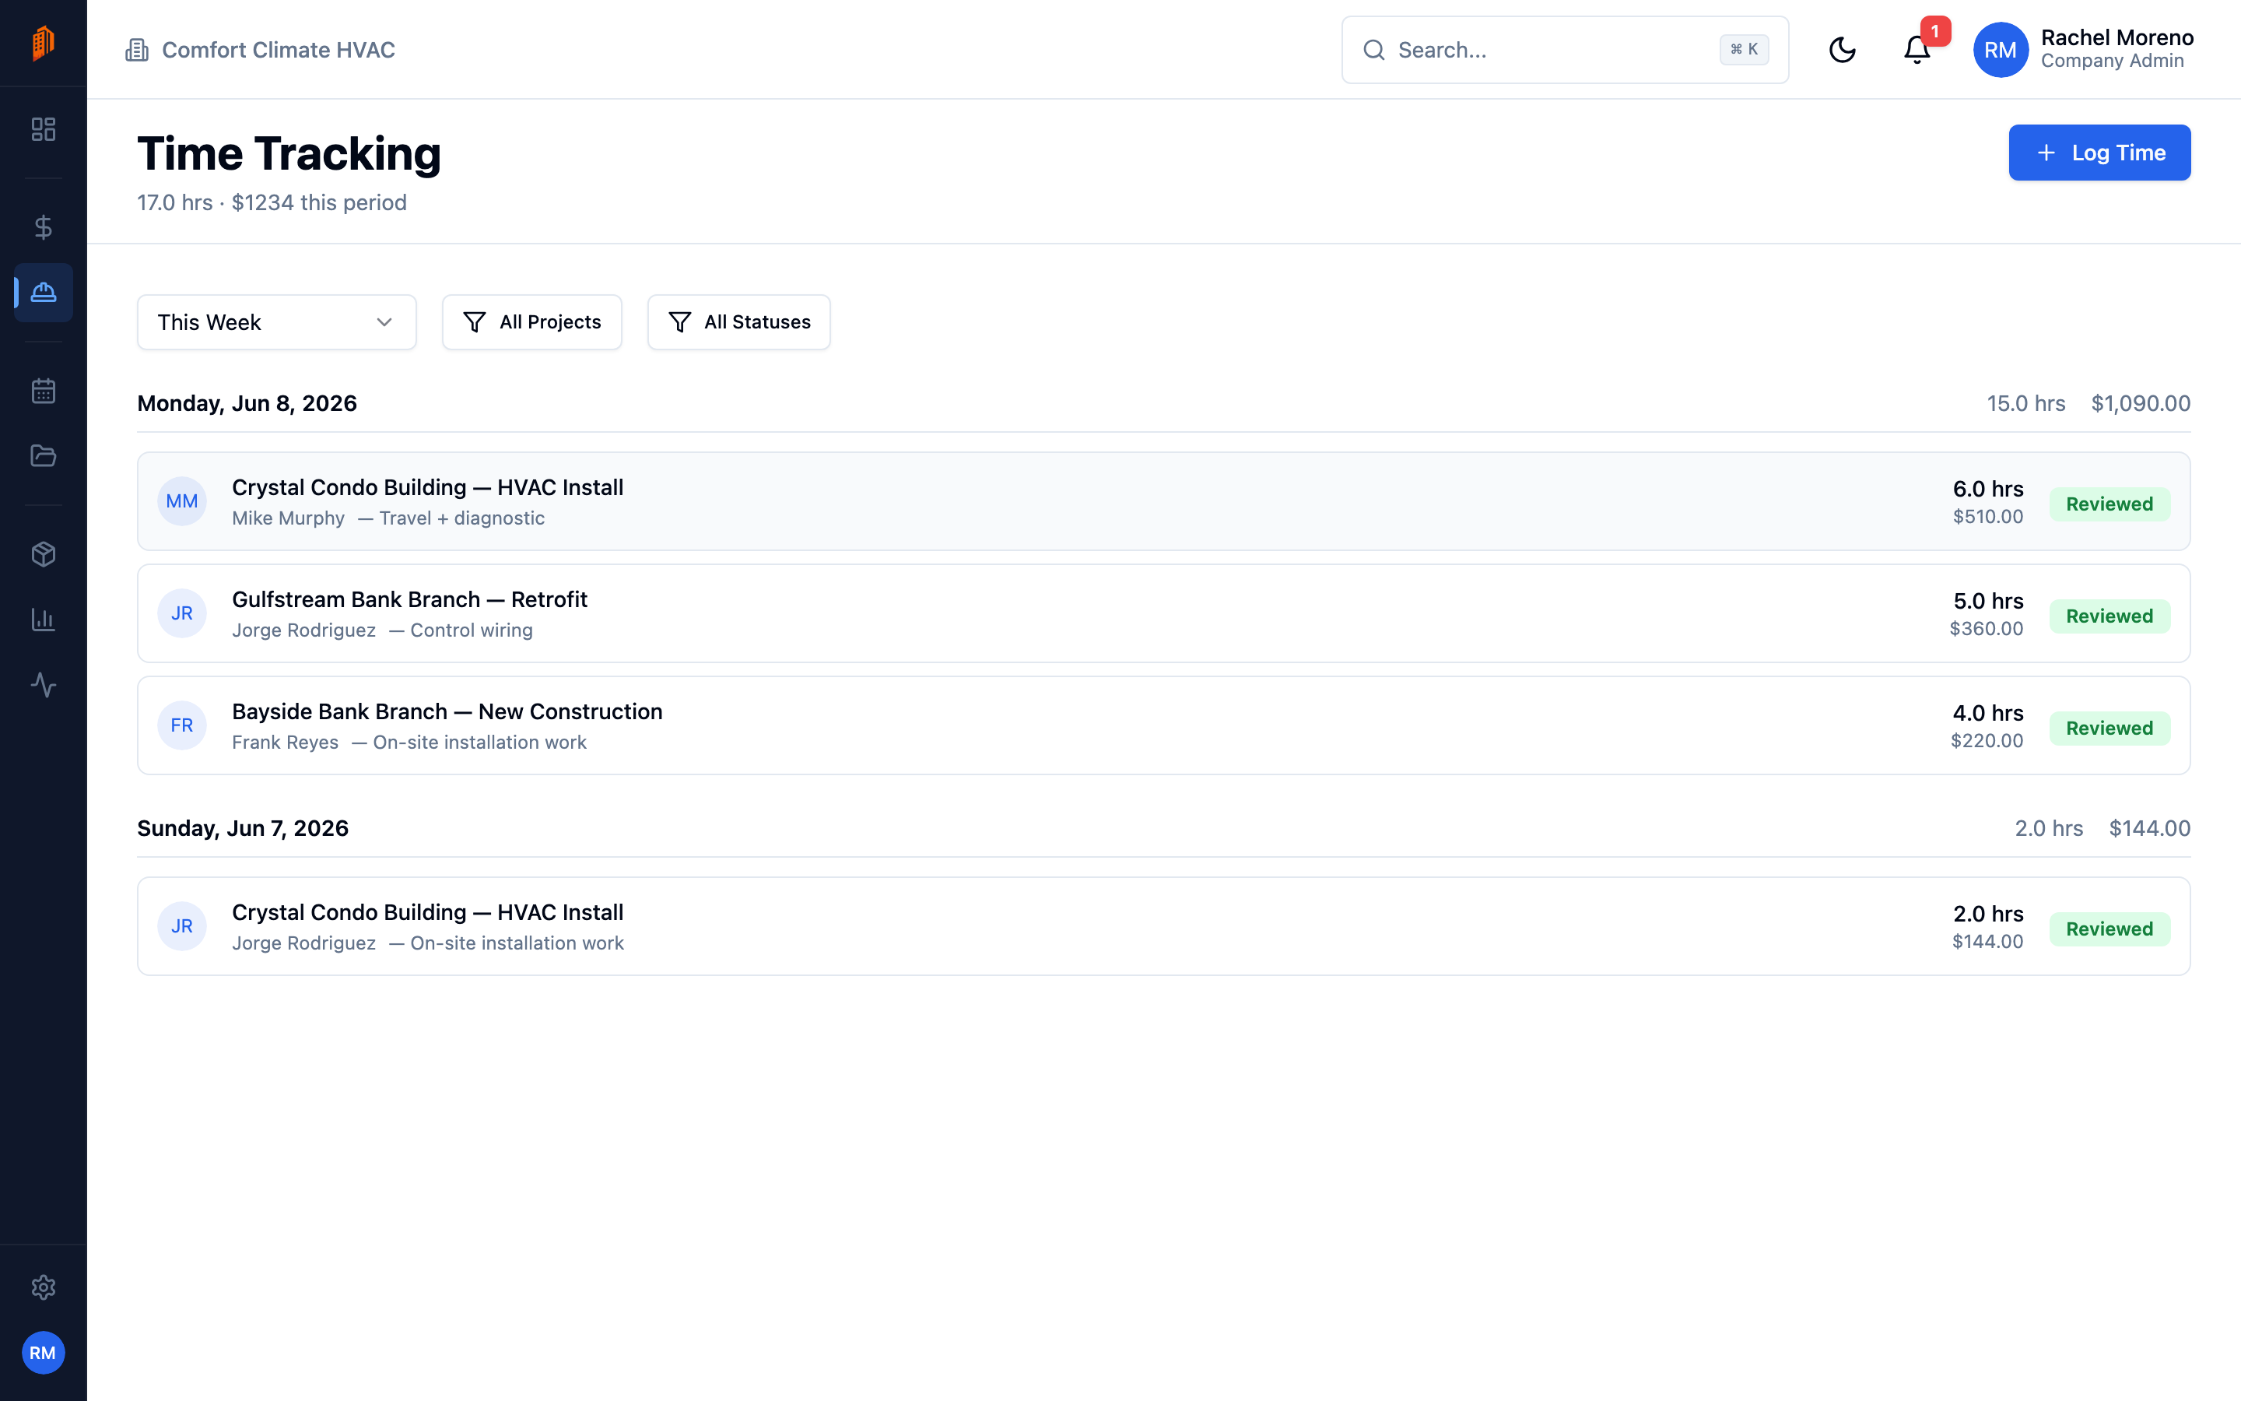Click the orange building logo
This screenshot has width=2241, height=1401.
(x=43, y=43)
